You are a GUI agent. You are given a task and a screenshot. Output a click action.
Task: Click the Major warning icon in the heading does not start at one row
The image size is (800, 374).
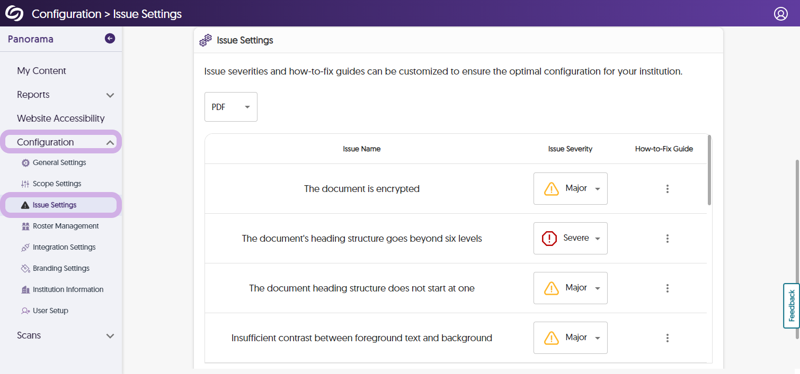552,288
